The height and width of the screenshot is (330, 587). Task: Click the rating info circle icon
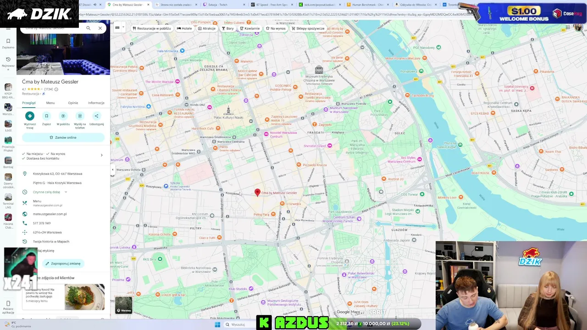(x=56, y=89)
